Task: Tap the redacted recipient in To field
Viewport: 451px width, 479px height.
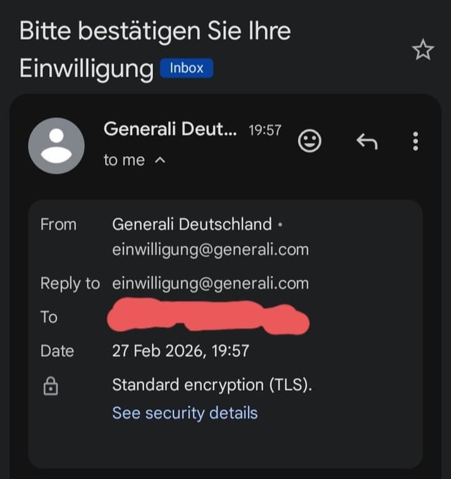Action: [208, 317]
